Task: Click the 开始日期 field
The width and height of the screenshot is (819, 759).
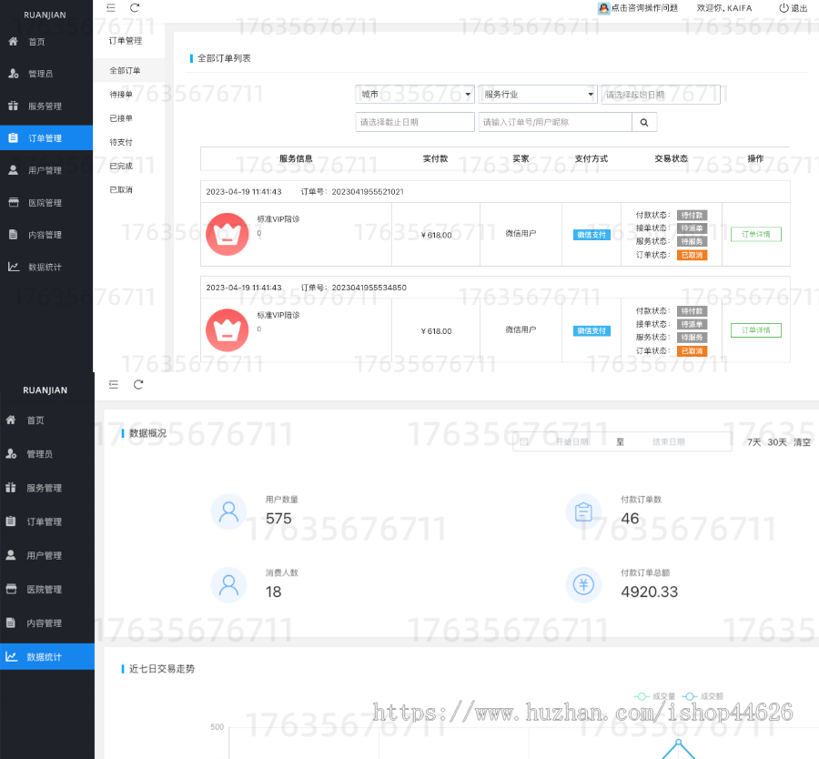Action: click(x=572, y=442)
